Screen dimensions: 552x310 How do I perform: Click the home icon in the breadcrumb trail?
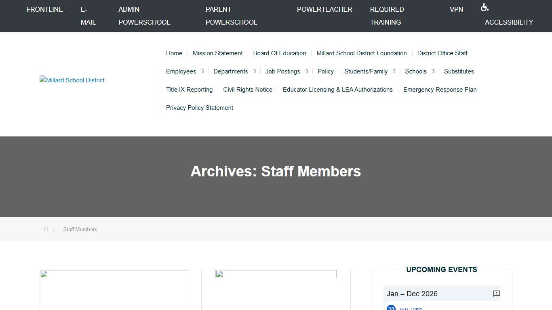tap(46, 229)
